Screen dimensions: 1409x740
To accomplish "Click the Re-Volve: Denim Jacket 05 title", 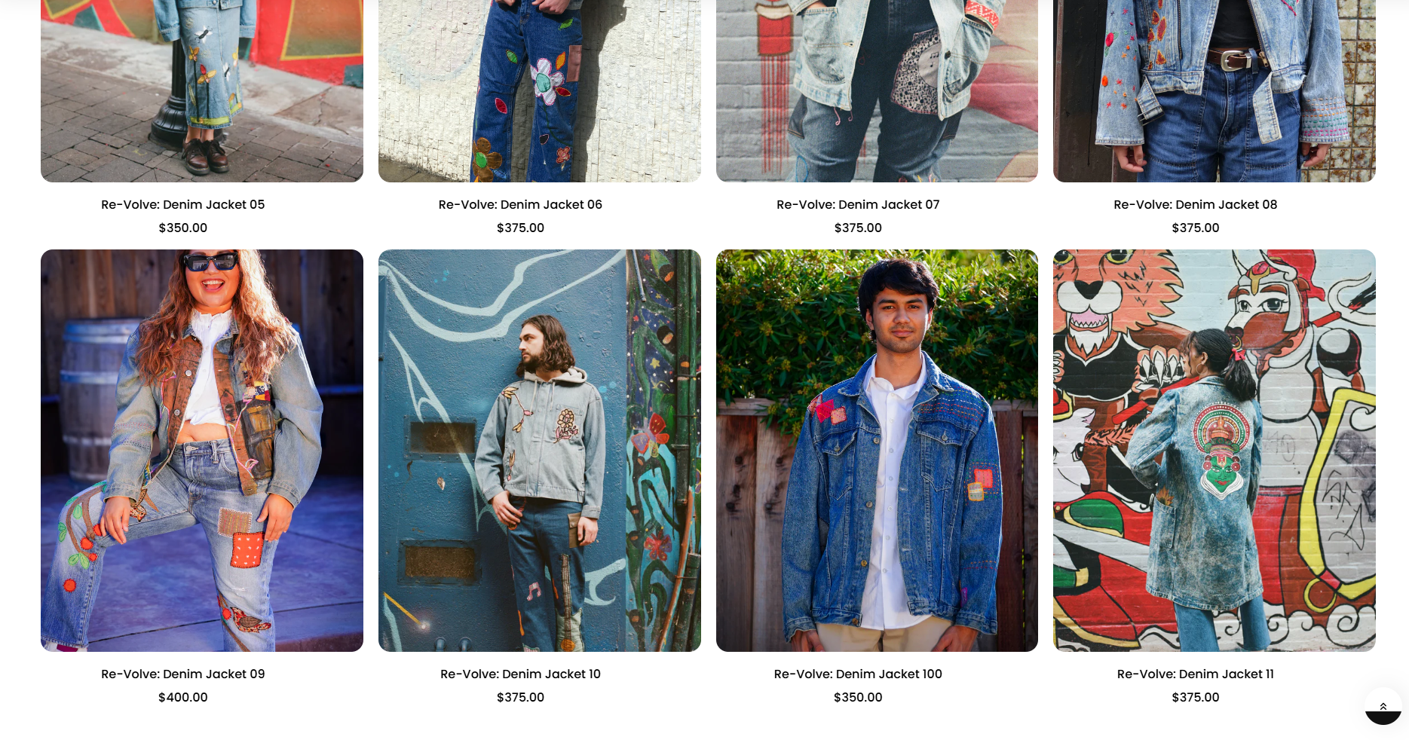I will [x=183, y=204].
